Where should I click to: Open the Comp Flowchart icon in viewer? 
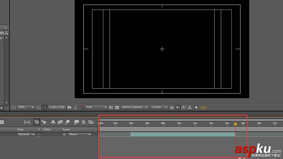point(190,107)
